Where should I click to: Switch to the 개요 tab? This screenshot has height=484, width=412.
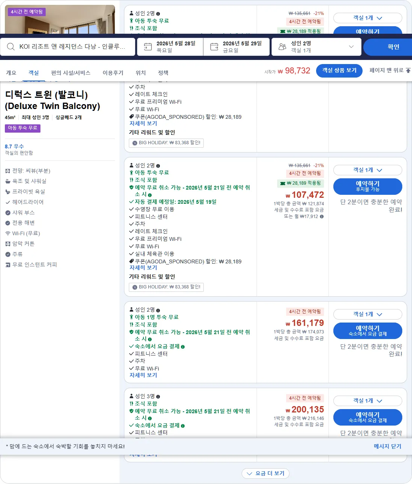[11, 73]
